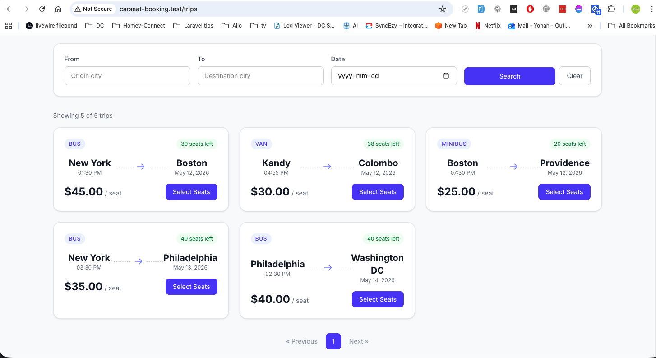Click the calendar picker icon in Date field
This screenshot has height=358, width=656.
pos(446,76)
